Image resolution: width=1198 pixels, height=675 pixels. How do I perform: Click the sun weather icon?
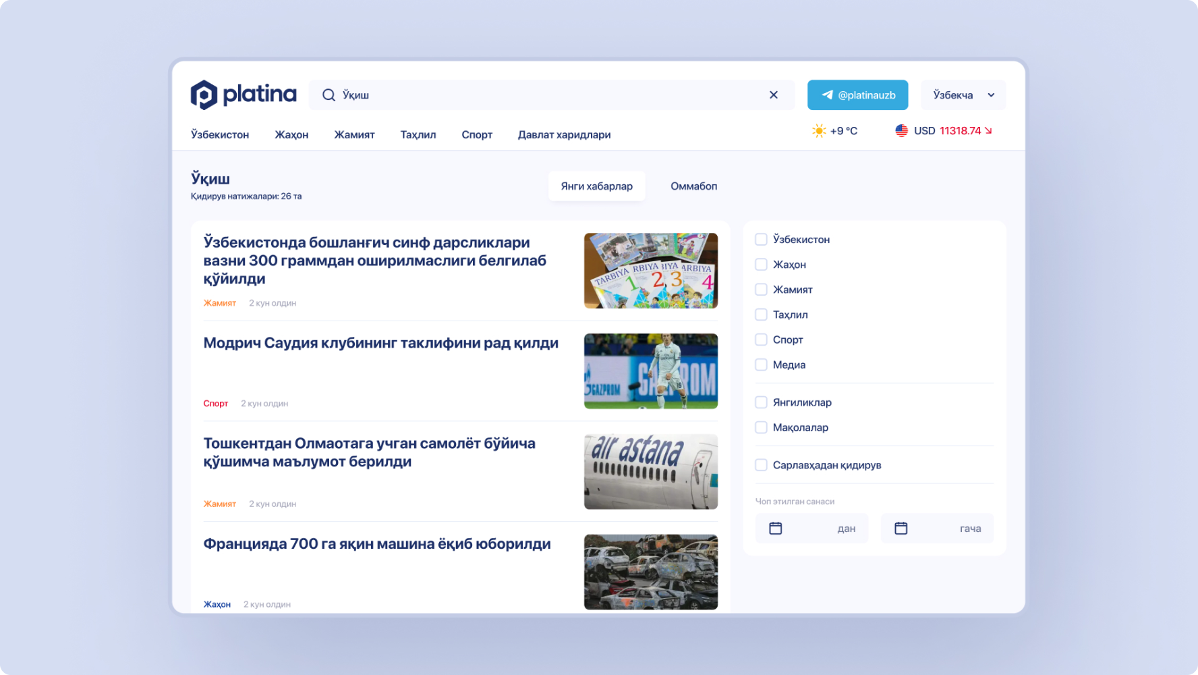pyautogui.click(x=819, y=131)
